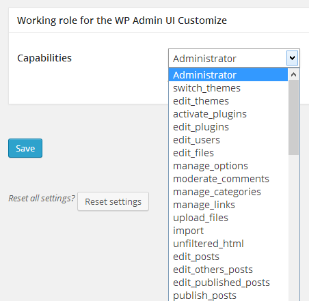Image resolution: width=309 pixels, height=301 pixels.
Task: Choose switch_themes from the list
Action: (x=228, y=88)
